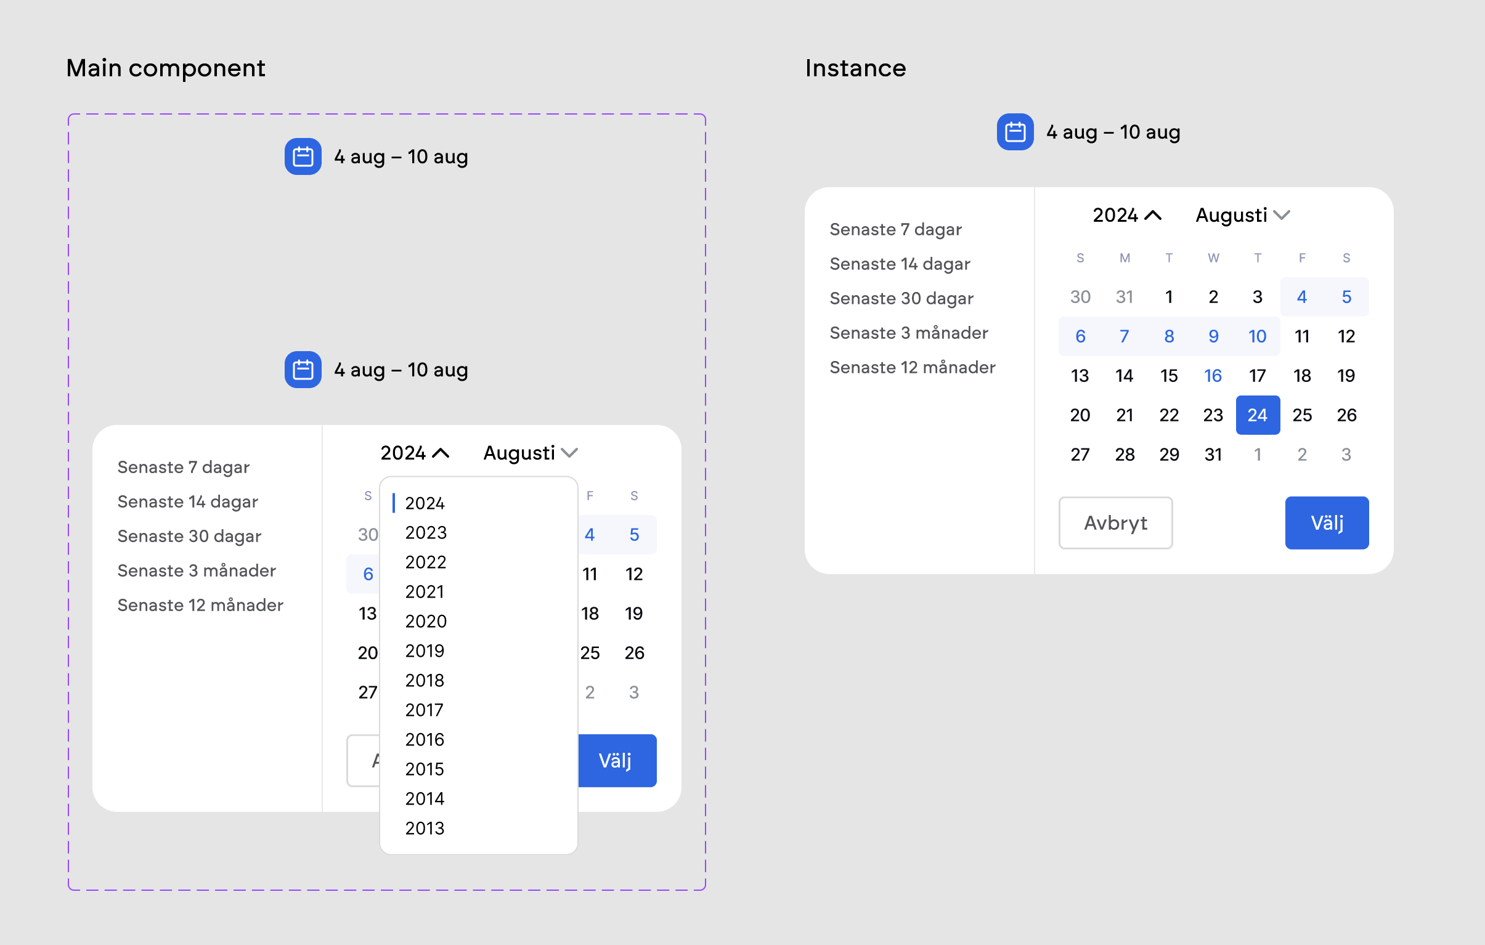Pick day 11 in the Instance calendar
The width and height of the screenshot is (1485, 945).
tap(1302, 336)
